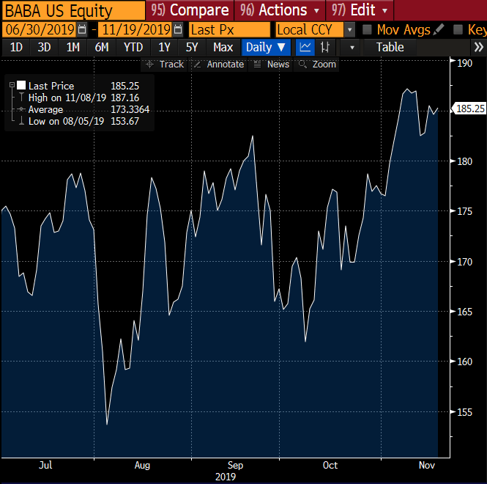Select the 5Y range tab

pos(192,47)
